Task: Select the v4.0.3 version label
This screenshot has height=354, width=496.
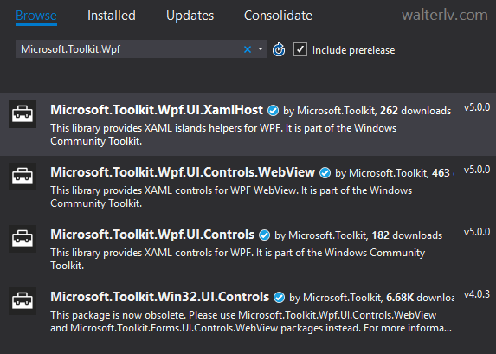Action: [477, 294]
